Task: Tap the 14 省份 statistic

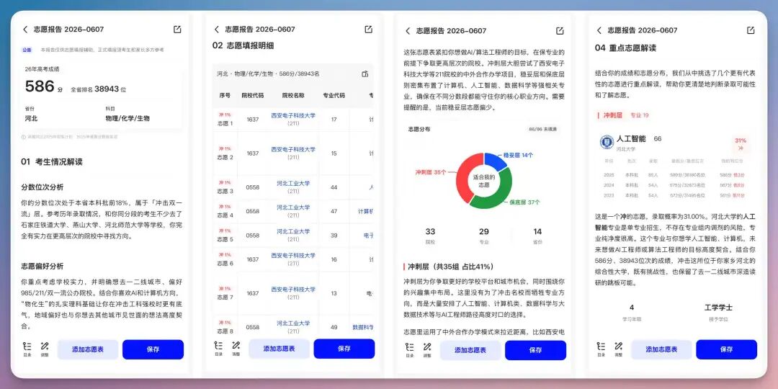Action: 537,236
